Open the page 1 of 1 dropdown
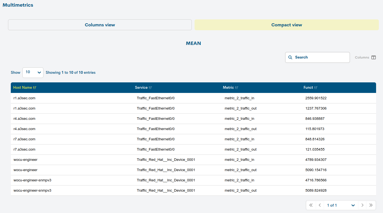 (x=341, y=205)
